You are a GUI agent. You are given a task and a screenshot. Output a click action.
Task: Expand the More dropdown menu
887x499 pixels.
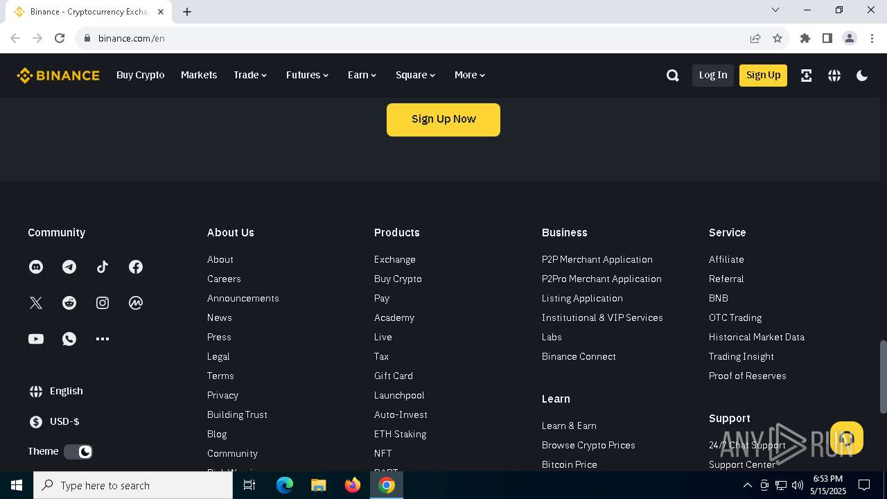pyautogui.click(x=470, y=75)
